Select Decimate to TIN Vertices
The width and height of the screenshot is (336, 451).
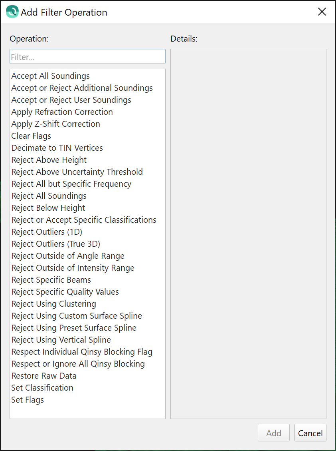(x=57, y=148)
